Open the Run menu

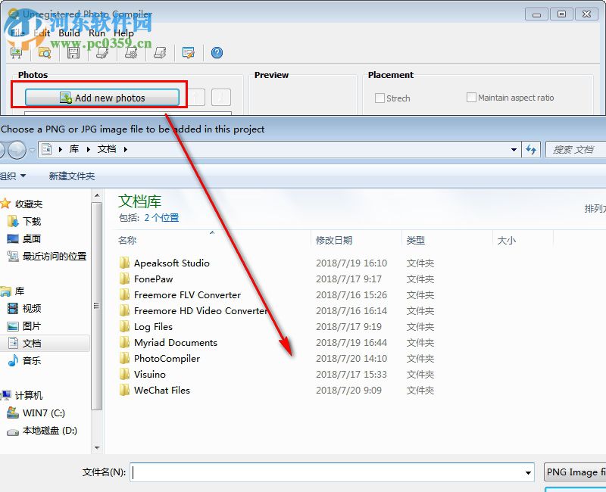[96, 33]
